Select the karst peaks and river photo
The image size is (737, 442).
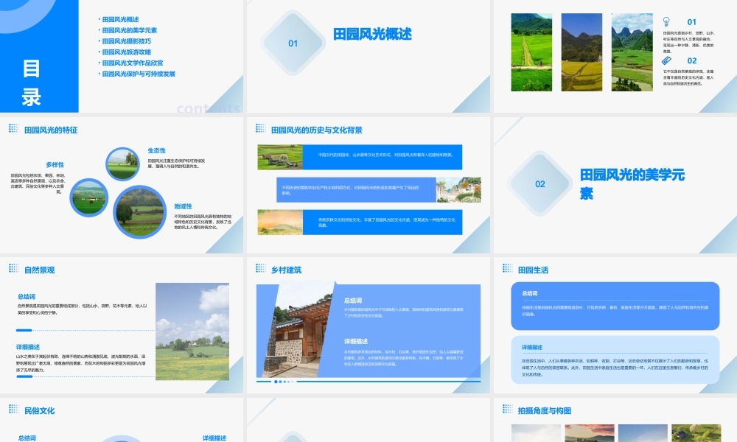point(632,52)
